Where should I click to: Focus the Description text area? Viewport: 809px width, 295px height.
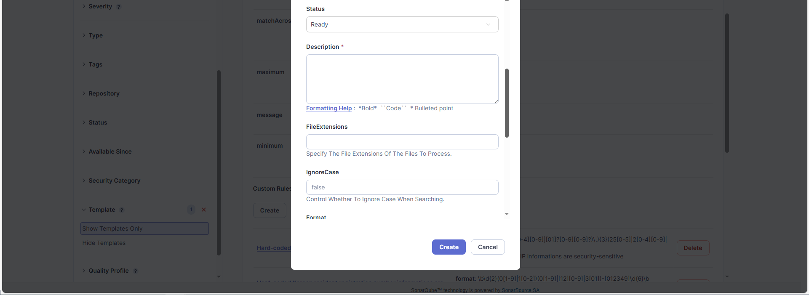(x=402, y=79)
